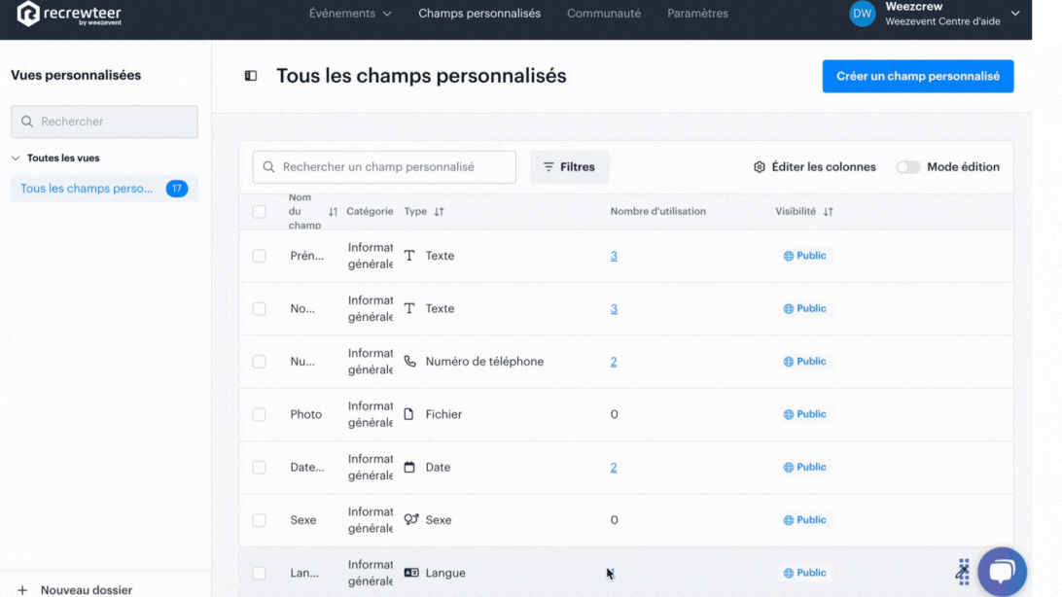Open usage count 3 in Prén... row

[614, 256]
